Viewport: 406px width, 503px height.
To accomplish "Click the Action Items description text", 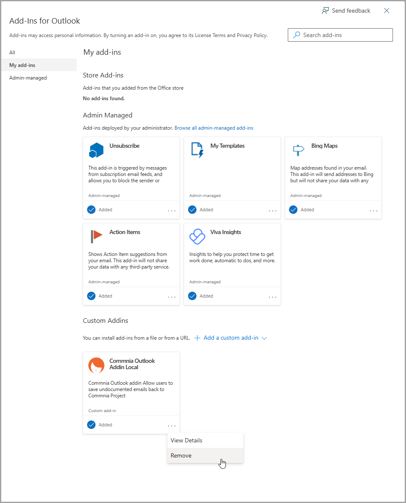I will click(129, 261).
